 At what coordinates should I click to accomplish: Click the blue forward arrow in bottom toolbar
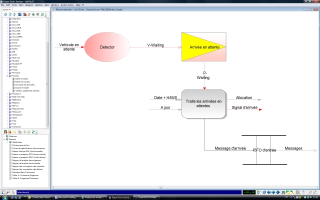273,192
